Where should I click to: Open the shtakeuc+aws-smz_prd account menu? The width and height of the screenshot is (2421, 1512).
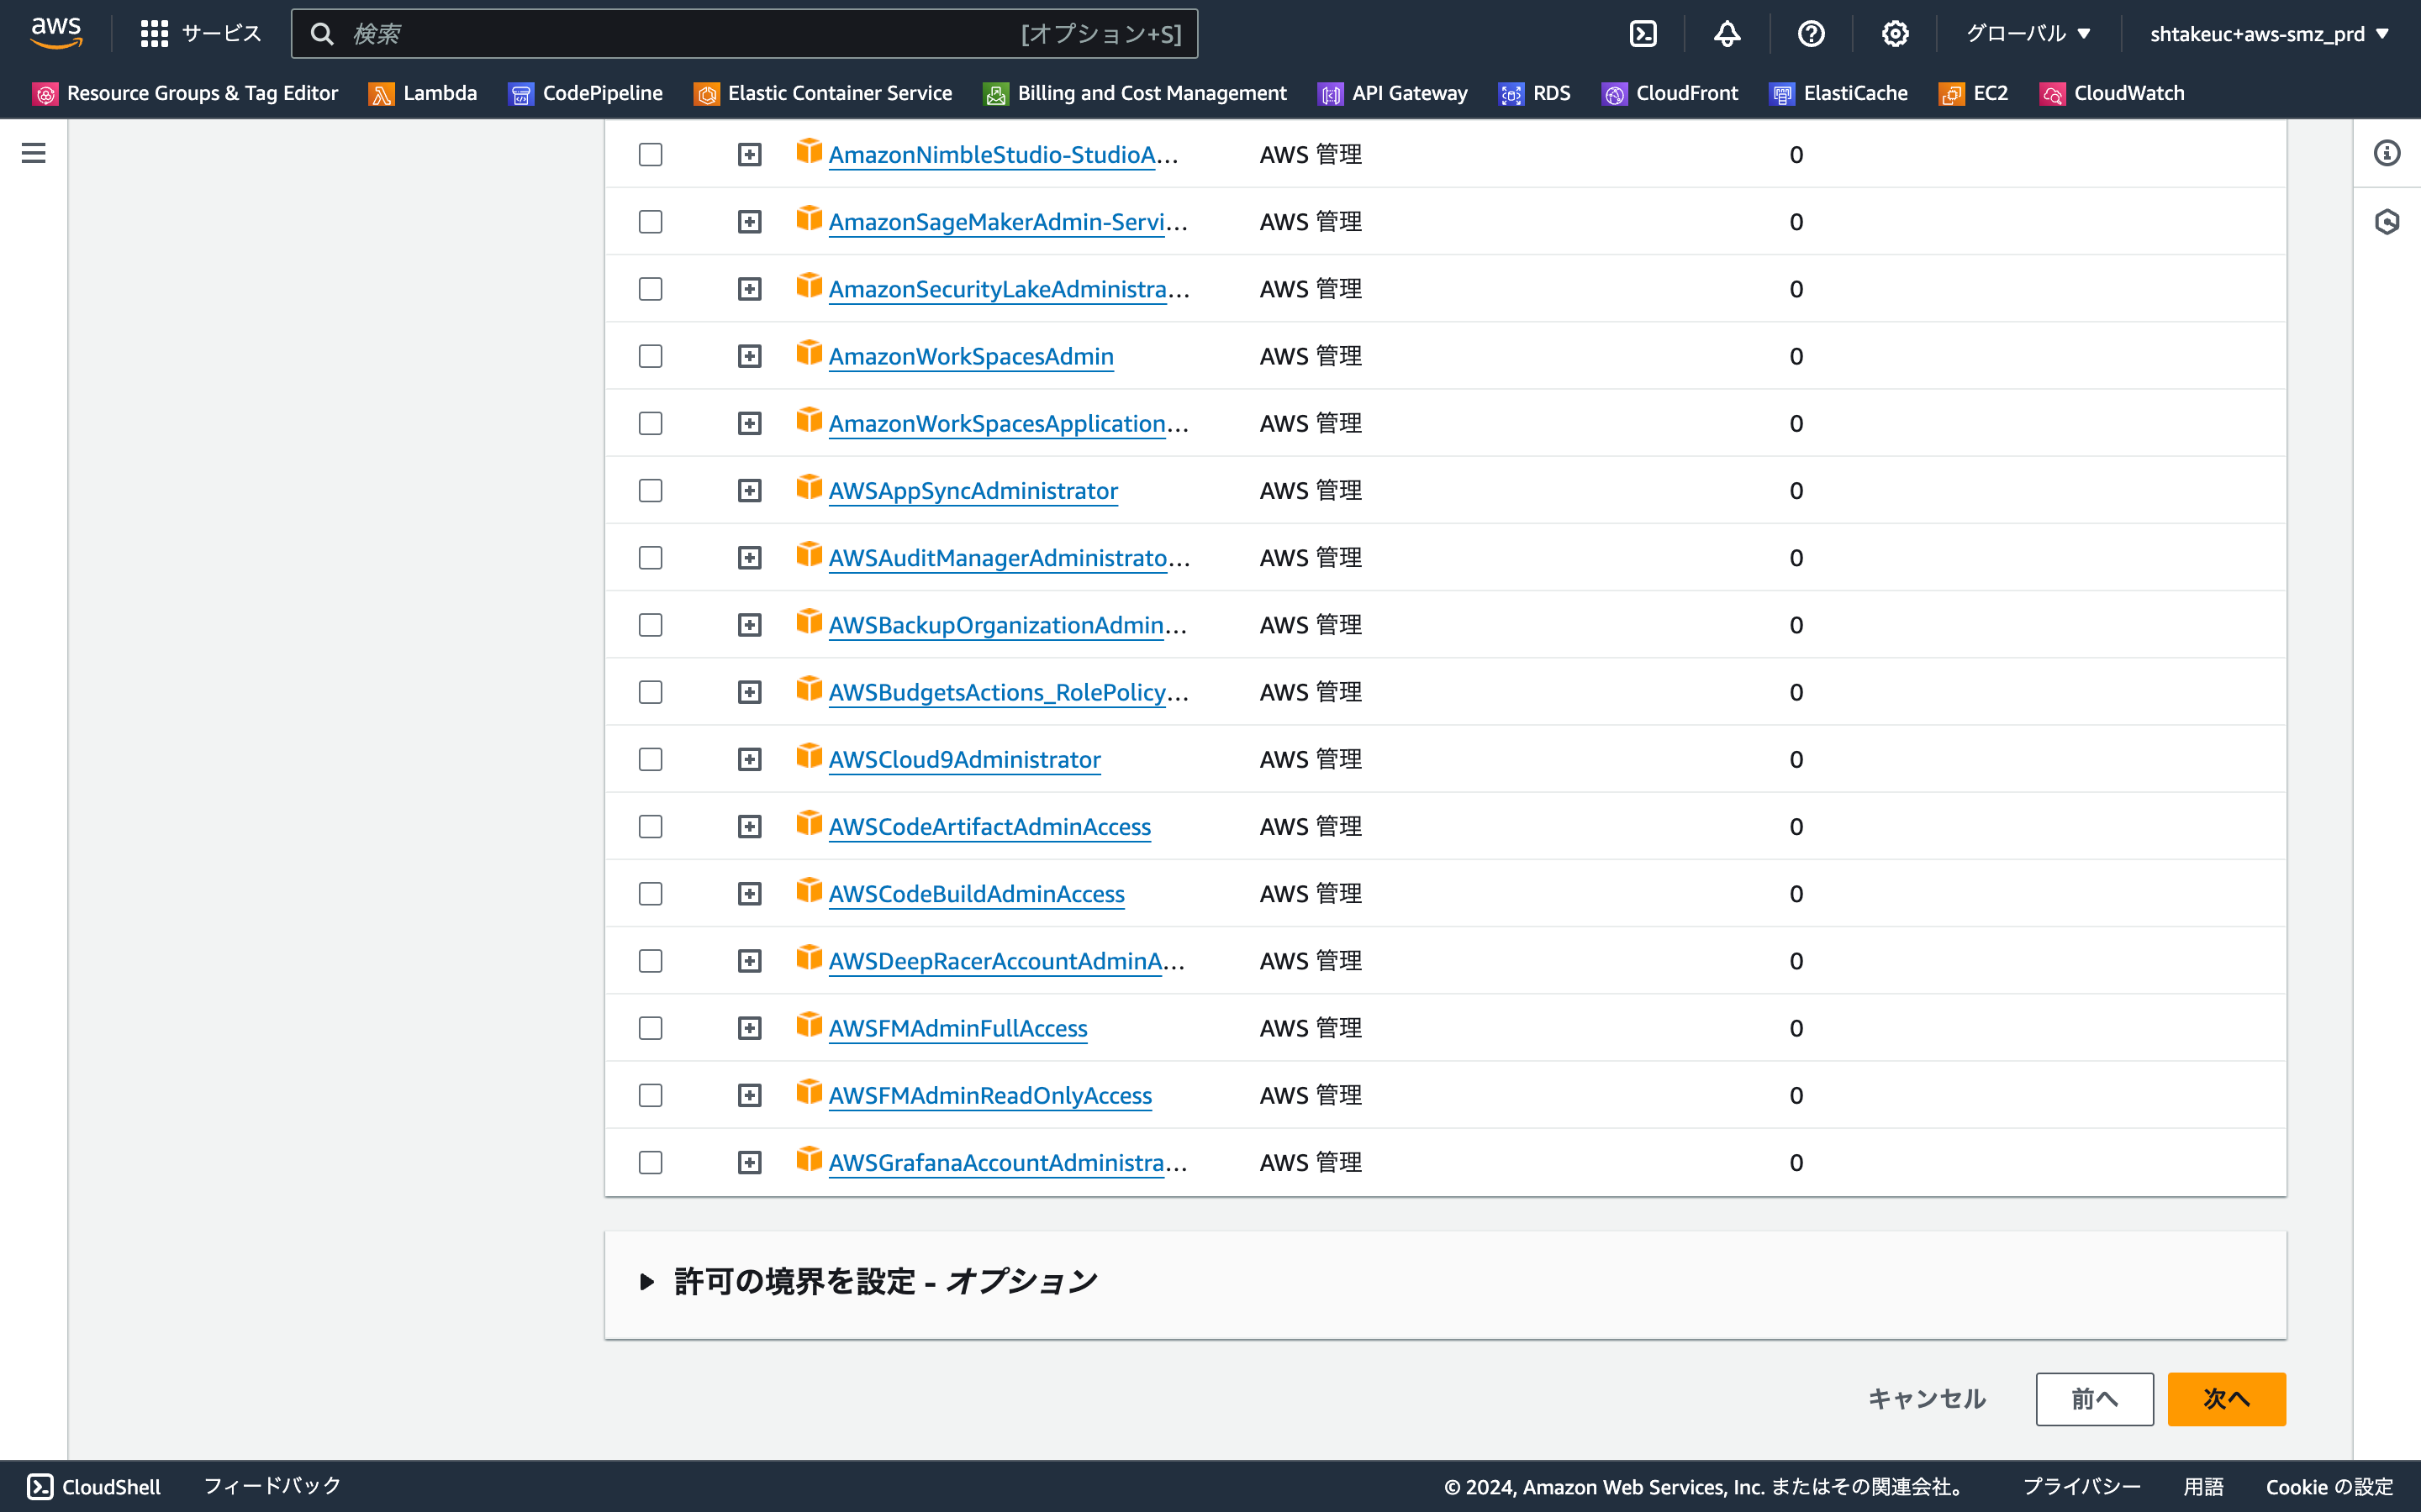(x=2269, y=34)
